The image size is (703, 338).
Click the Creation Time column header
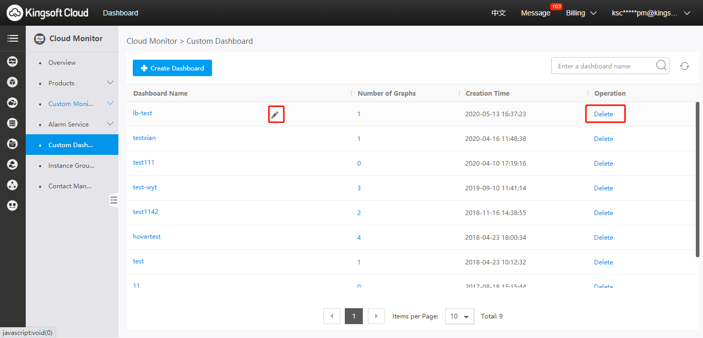coord(487,94)
